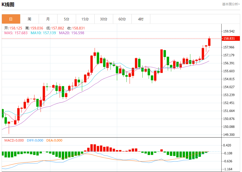
Task: Open the 4时 four-hour tab
Action: [x=141, y=19]
